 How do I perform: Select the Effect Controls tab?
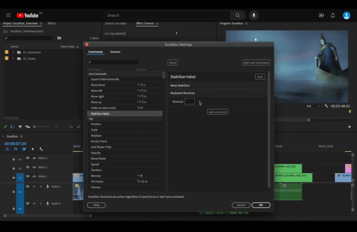[x=145, y=23]
